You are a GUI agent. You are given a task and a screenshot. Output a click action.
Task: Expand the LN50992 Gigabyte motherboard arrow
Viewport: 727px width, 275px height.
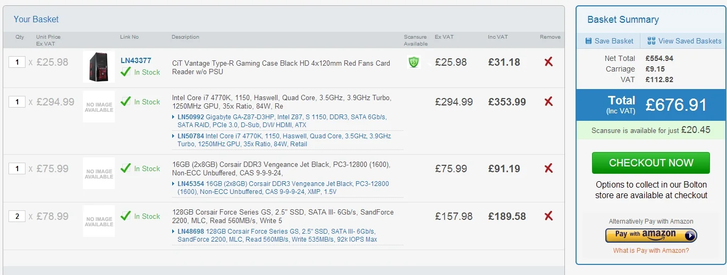(174, 117)
